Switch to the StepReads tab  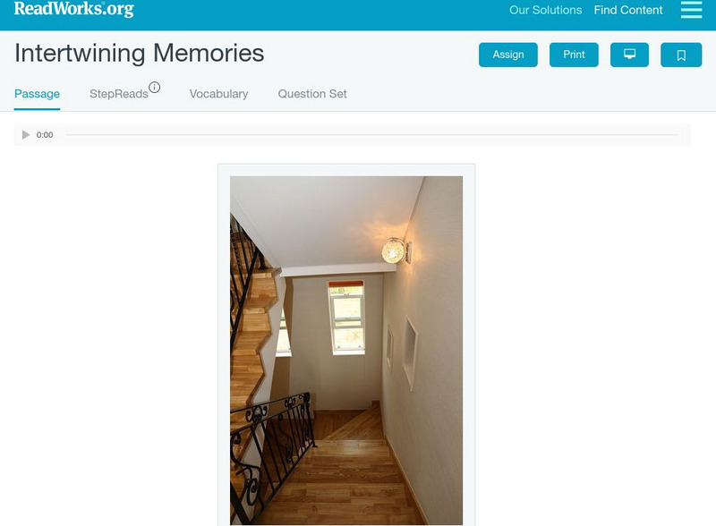click(x=119, y=94)
